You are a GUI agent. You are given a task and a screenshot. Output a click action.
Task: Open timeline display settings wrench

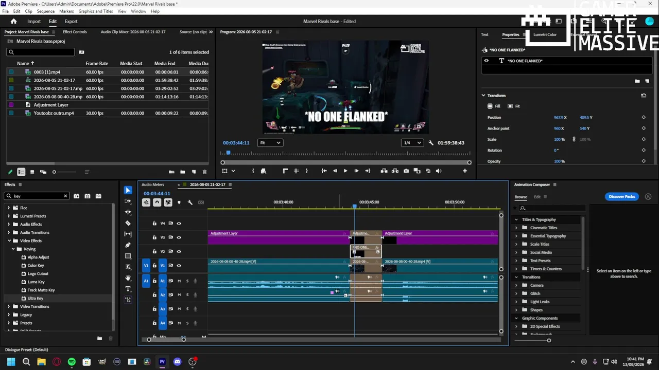tap(190, 202)
